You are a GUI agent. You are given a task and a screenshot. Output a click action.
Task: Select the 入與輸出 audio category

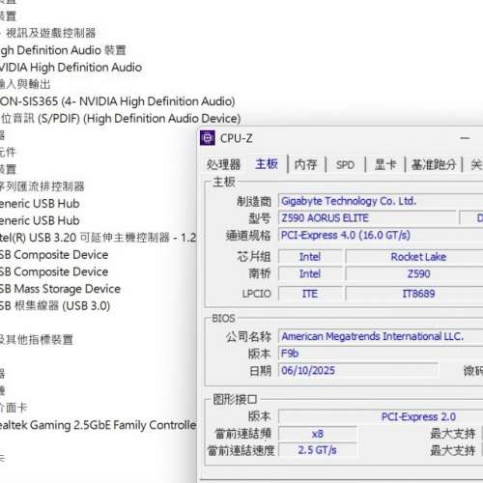coord(25,84)
